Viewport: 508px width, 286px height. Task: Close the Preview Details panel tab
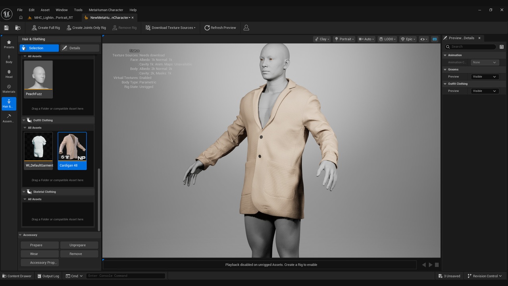click(x=479, y=38)
